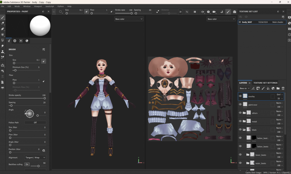Change paint-over layer Norm blend mode
The height and width of the screenshot is (174, 291).
[x=279, y=103]
